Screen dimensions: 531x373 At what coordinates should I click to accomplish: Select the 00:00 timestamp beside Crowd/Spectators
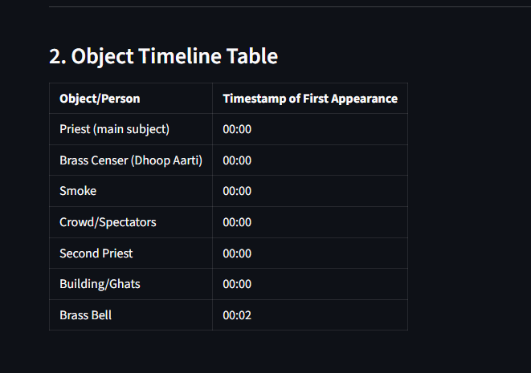237,222
